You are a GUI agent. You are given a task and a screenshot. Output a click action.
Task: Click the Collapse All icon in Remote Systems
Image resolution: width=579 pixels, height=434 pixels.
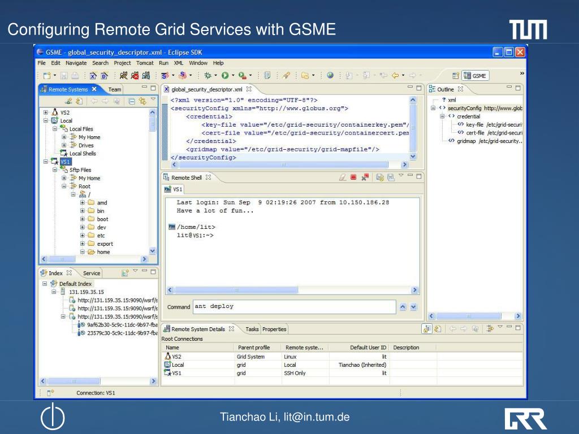coord(131,101)
